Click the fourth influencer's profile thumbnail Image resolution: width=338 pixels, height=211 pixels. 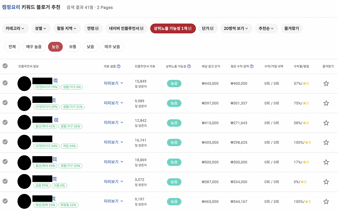(x=24, y=142)
